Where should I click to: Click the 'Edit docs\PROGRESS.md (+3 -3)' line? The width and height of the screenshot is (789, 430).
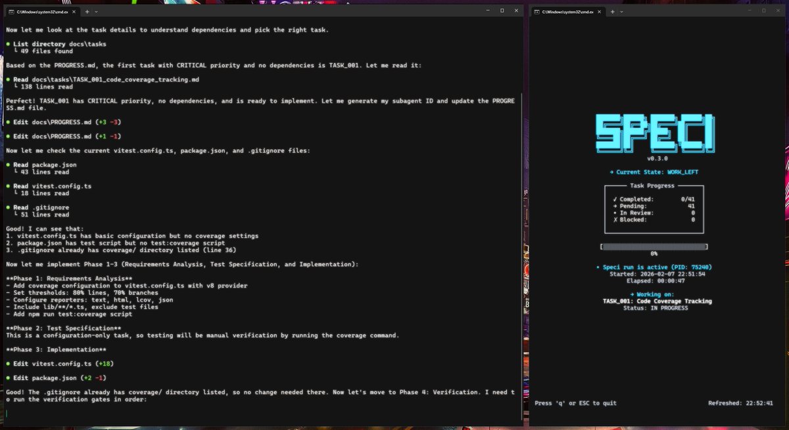[64, 122]
